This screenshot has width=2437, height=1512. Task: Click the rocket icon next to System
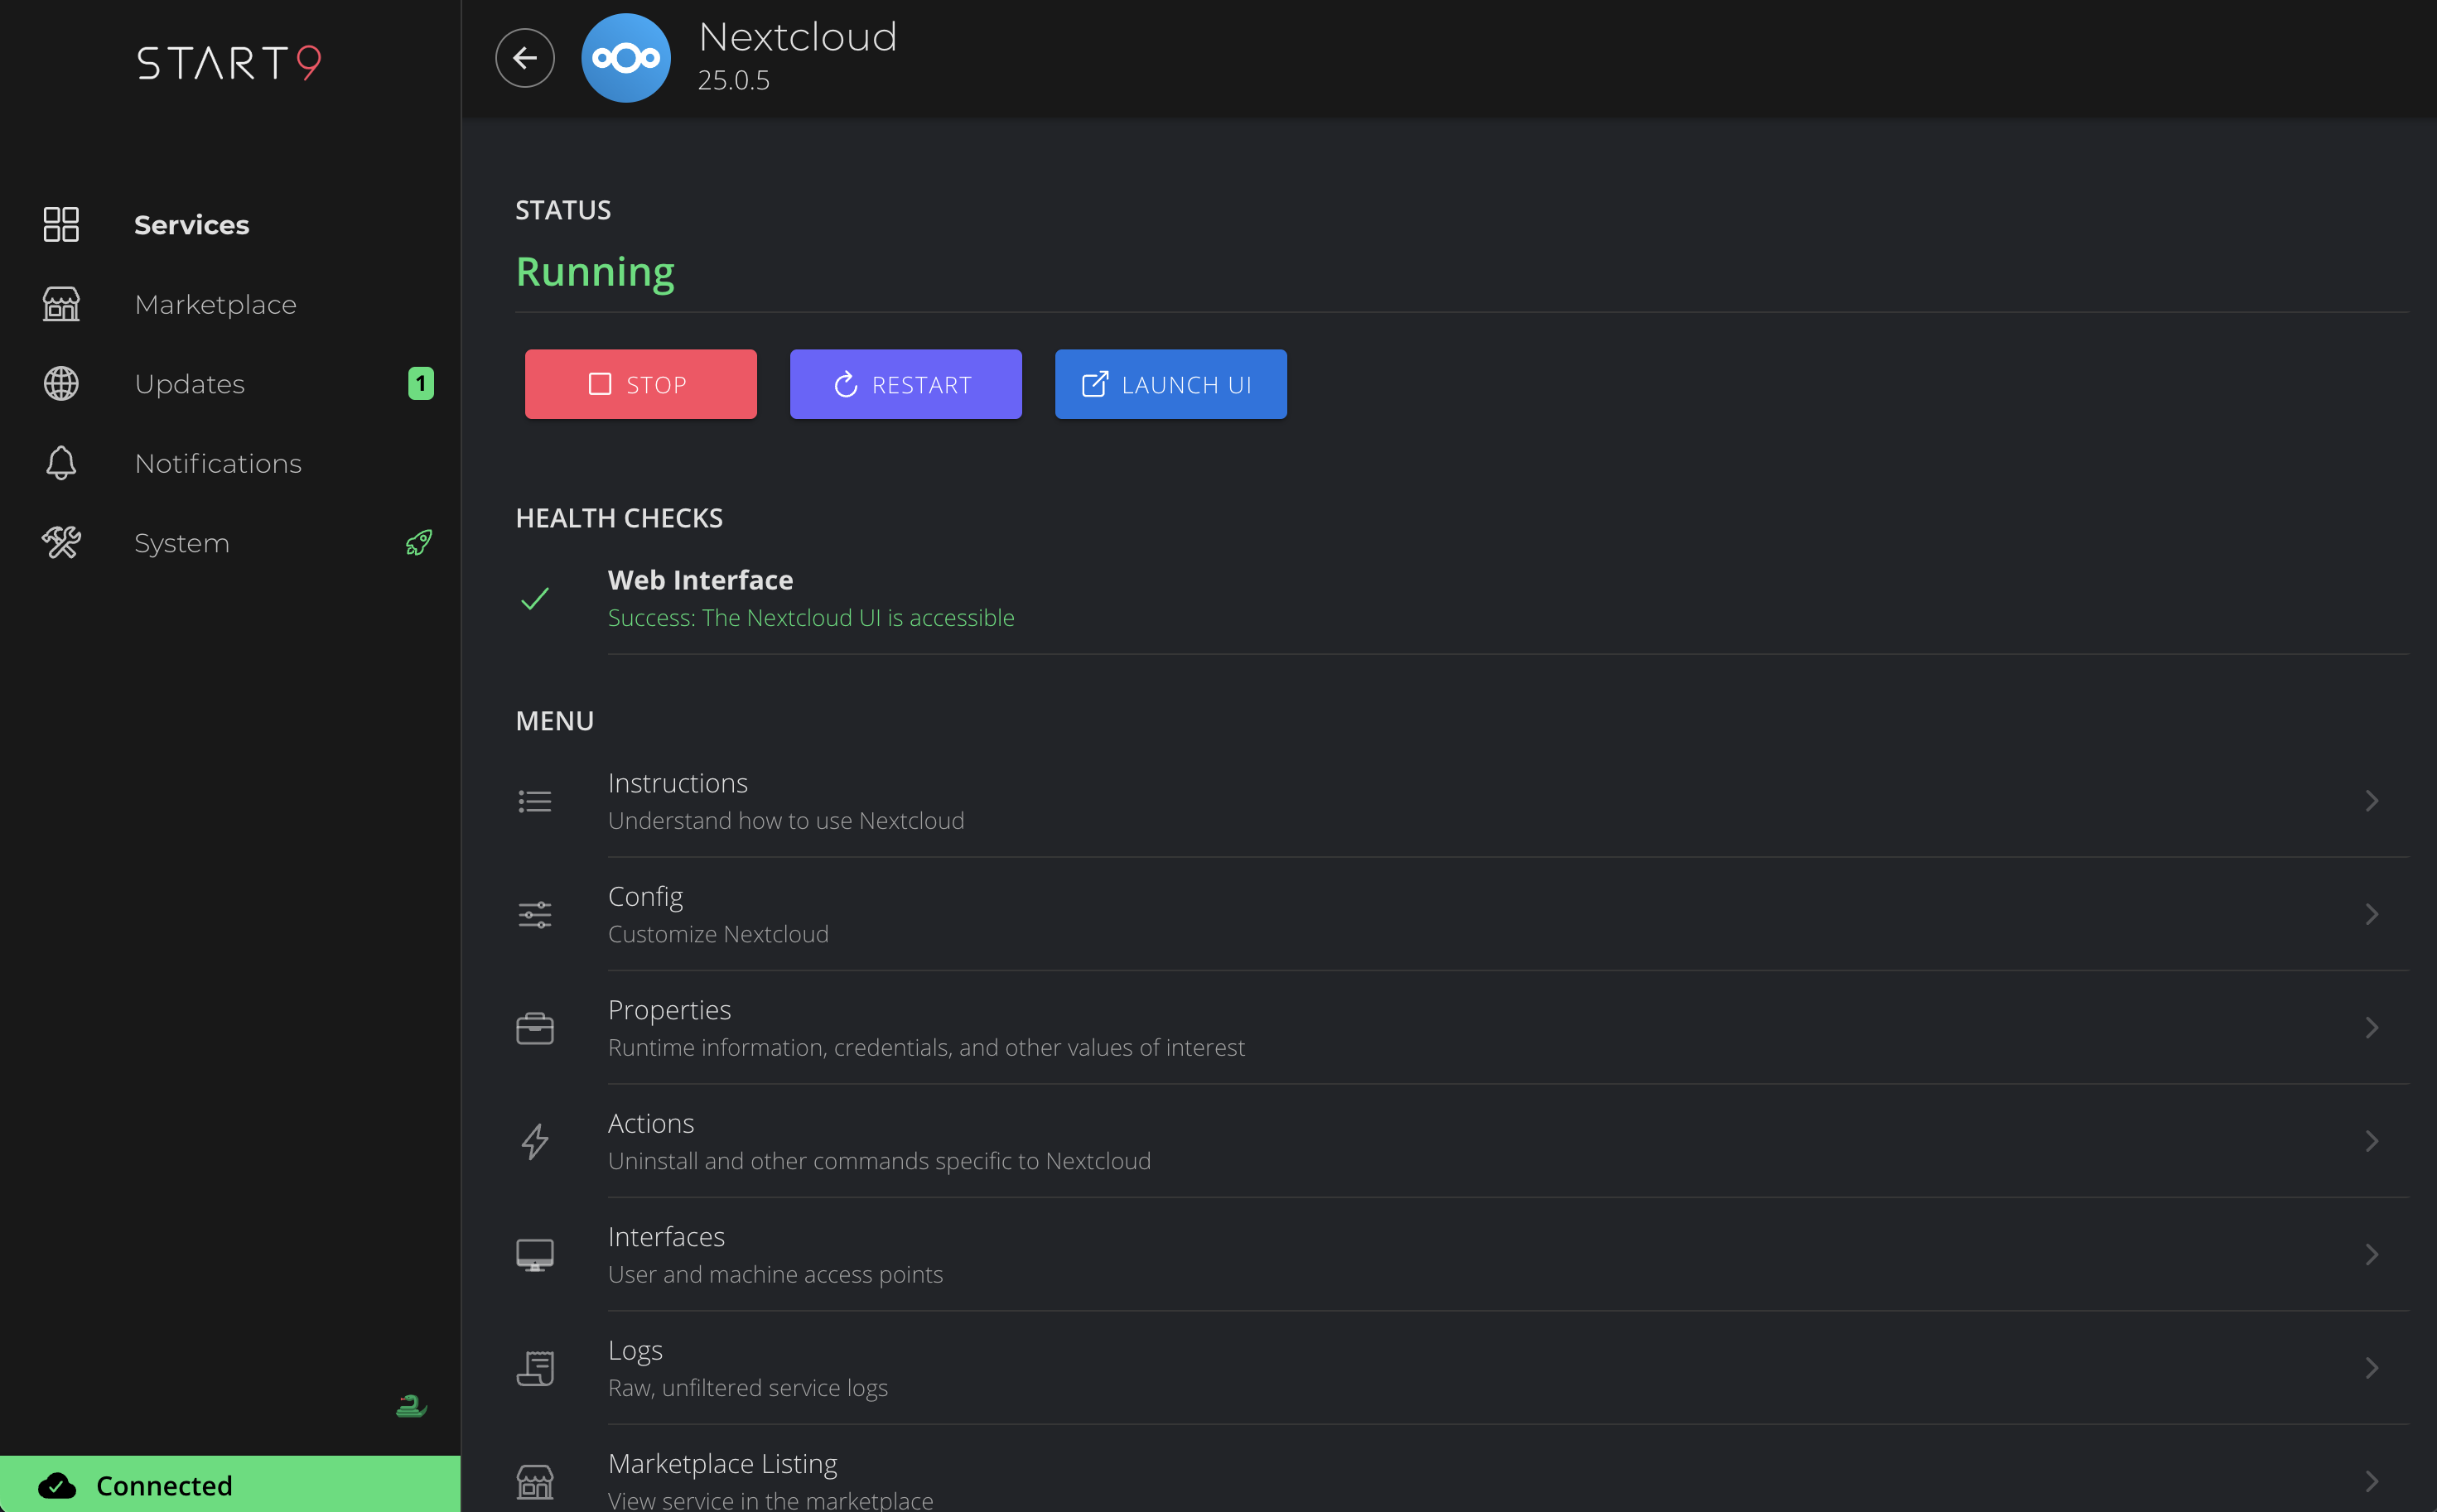tap(418, 542)
